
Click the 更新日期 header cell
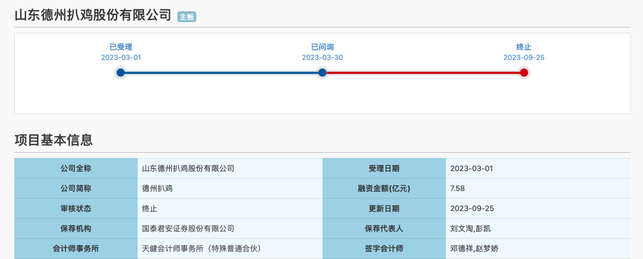(384, 209)
